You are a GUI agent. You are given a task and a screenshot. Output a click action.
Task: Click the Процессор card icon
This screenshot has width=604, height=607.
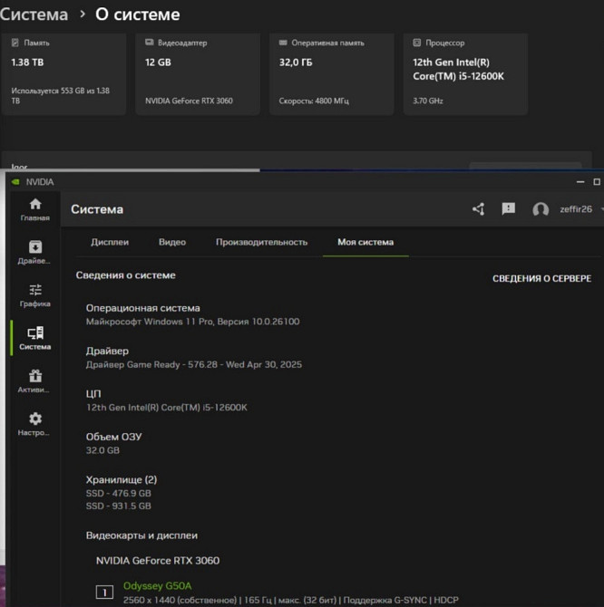[x=417, y=43]
